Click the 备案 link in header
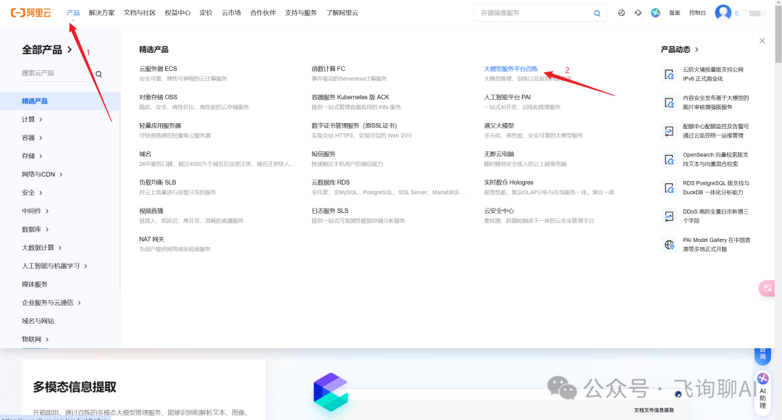The width and height of the screenshot is (782, 420). pyautogui.click(x=675, y=13)
